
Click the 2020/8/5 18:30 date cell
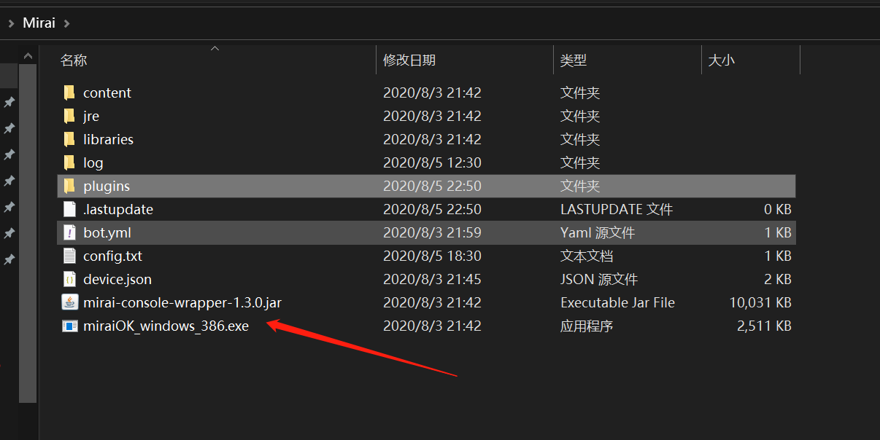pyautogui.click(x=432, y=256)
